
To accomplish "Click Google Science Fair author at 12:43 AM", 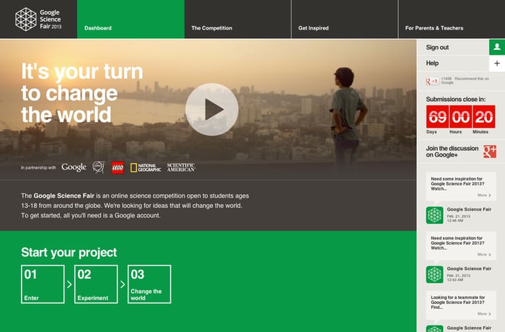I will click(469, 268).
